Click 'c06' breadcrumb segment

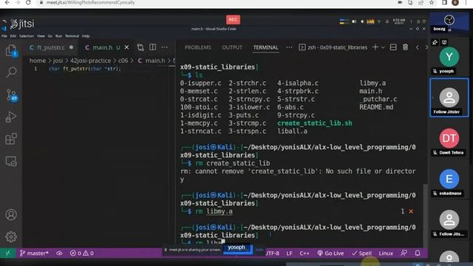click(123, 61)
